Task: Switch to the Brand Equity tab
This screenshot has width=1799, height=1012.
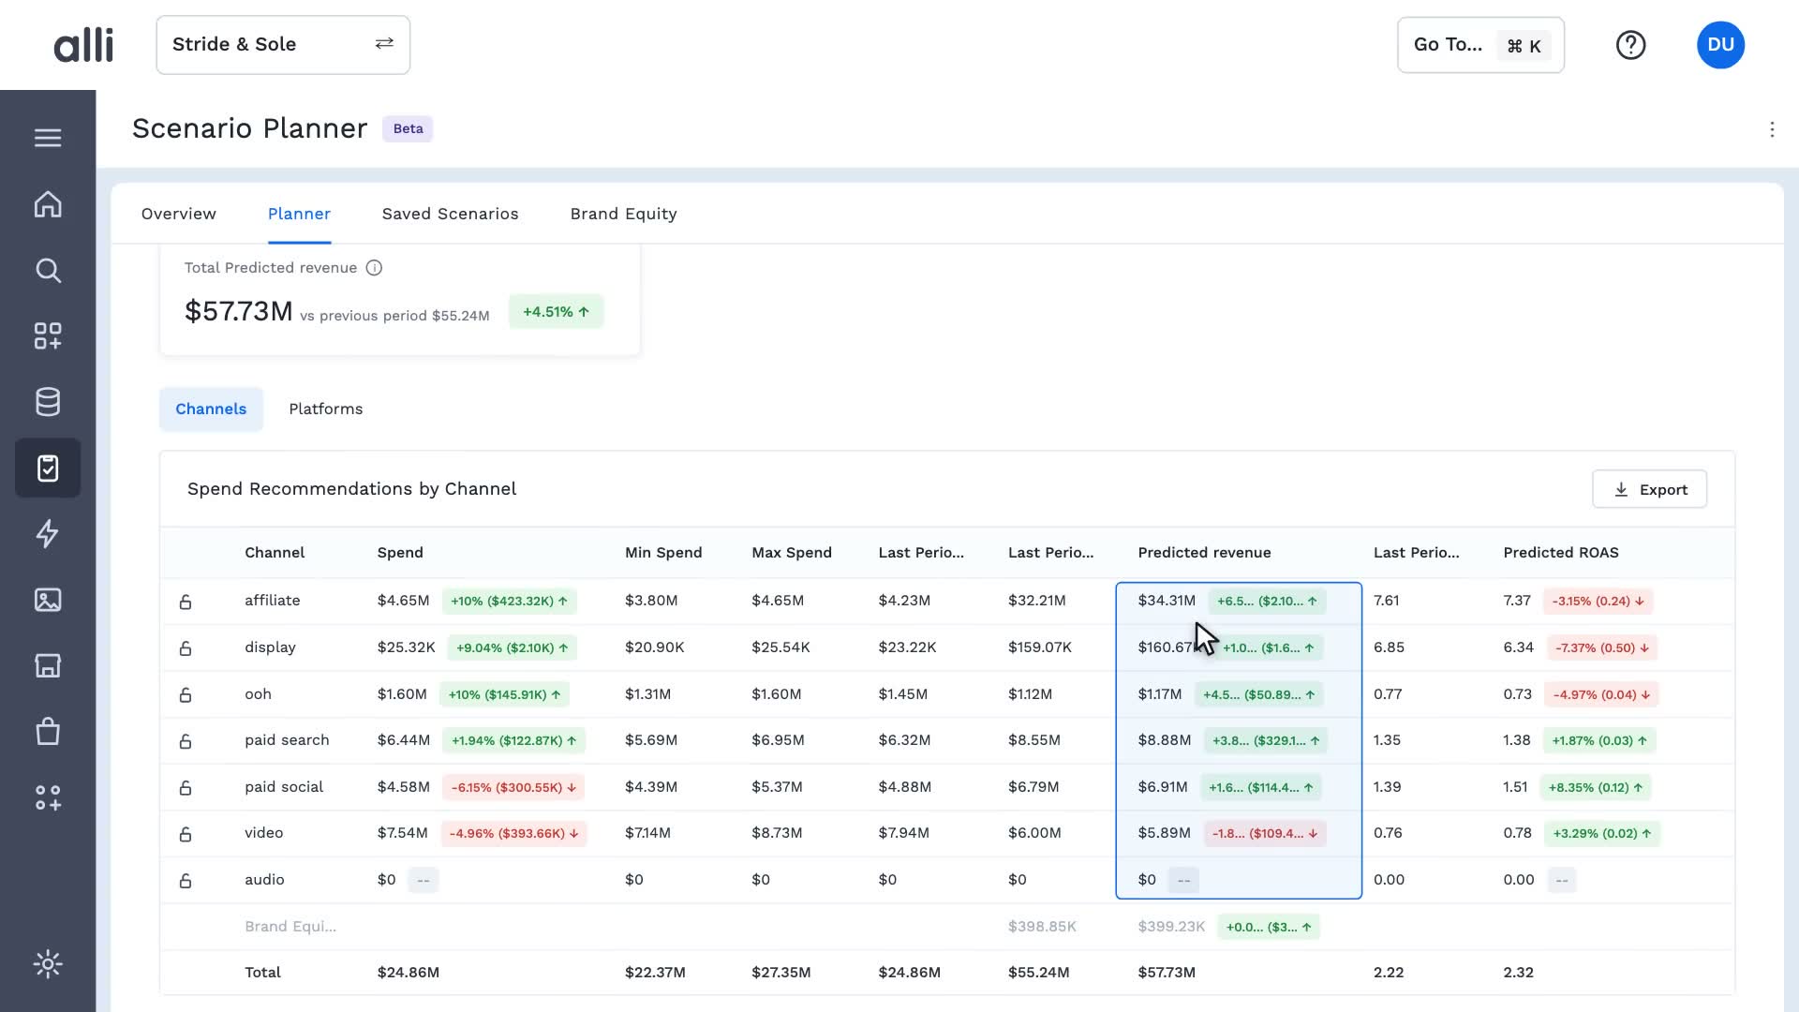Action: pos(623,214)
